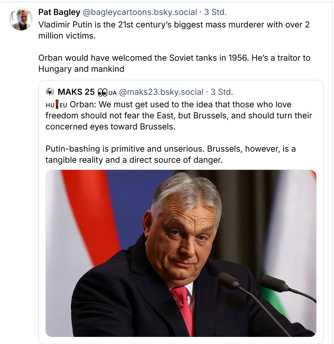Click the quoted post's 3 Std. timestamp
The width and height of the screenshot is (334, 344).
click(x=222, y=92)
